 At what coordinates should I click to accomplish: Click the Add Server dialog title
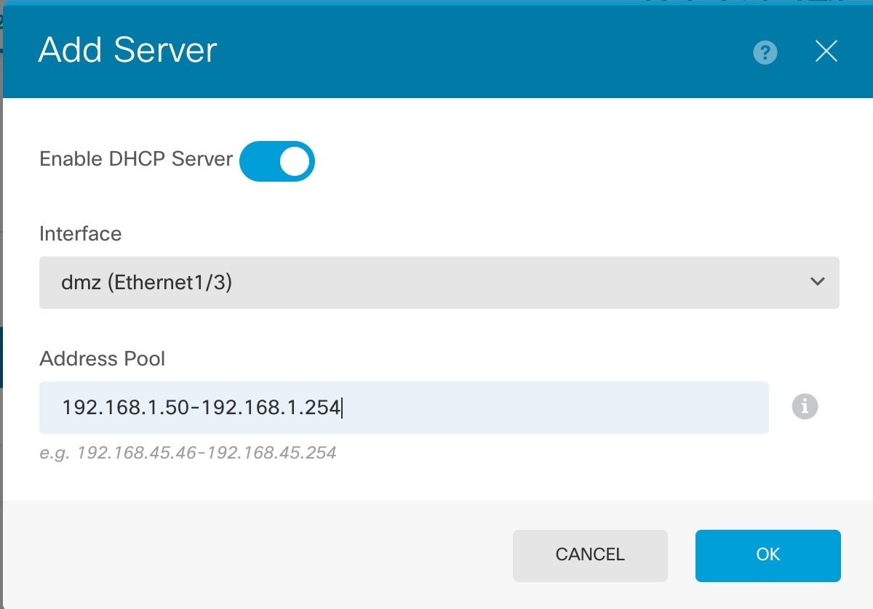128,51
